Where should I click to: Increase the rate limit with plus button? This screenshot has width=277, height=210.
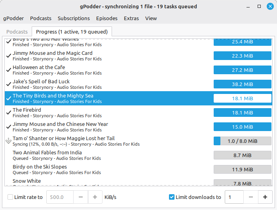(95, 197)
